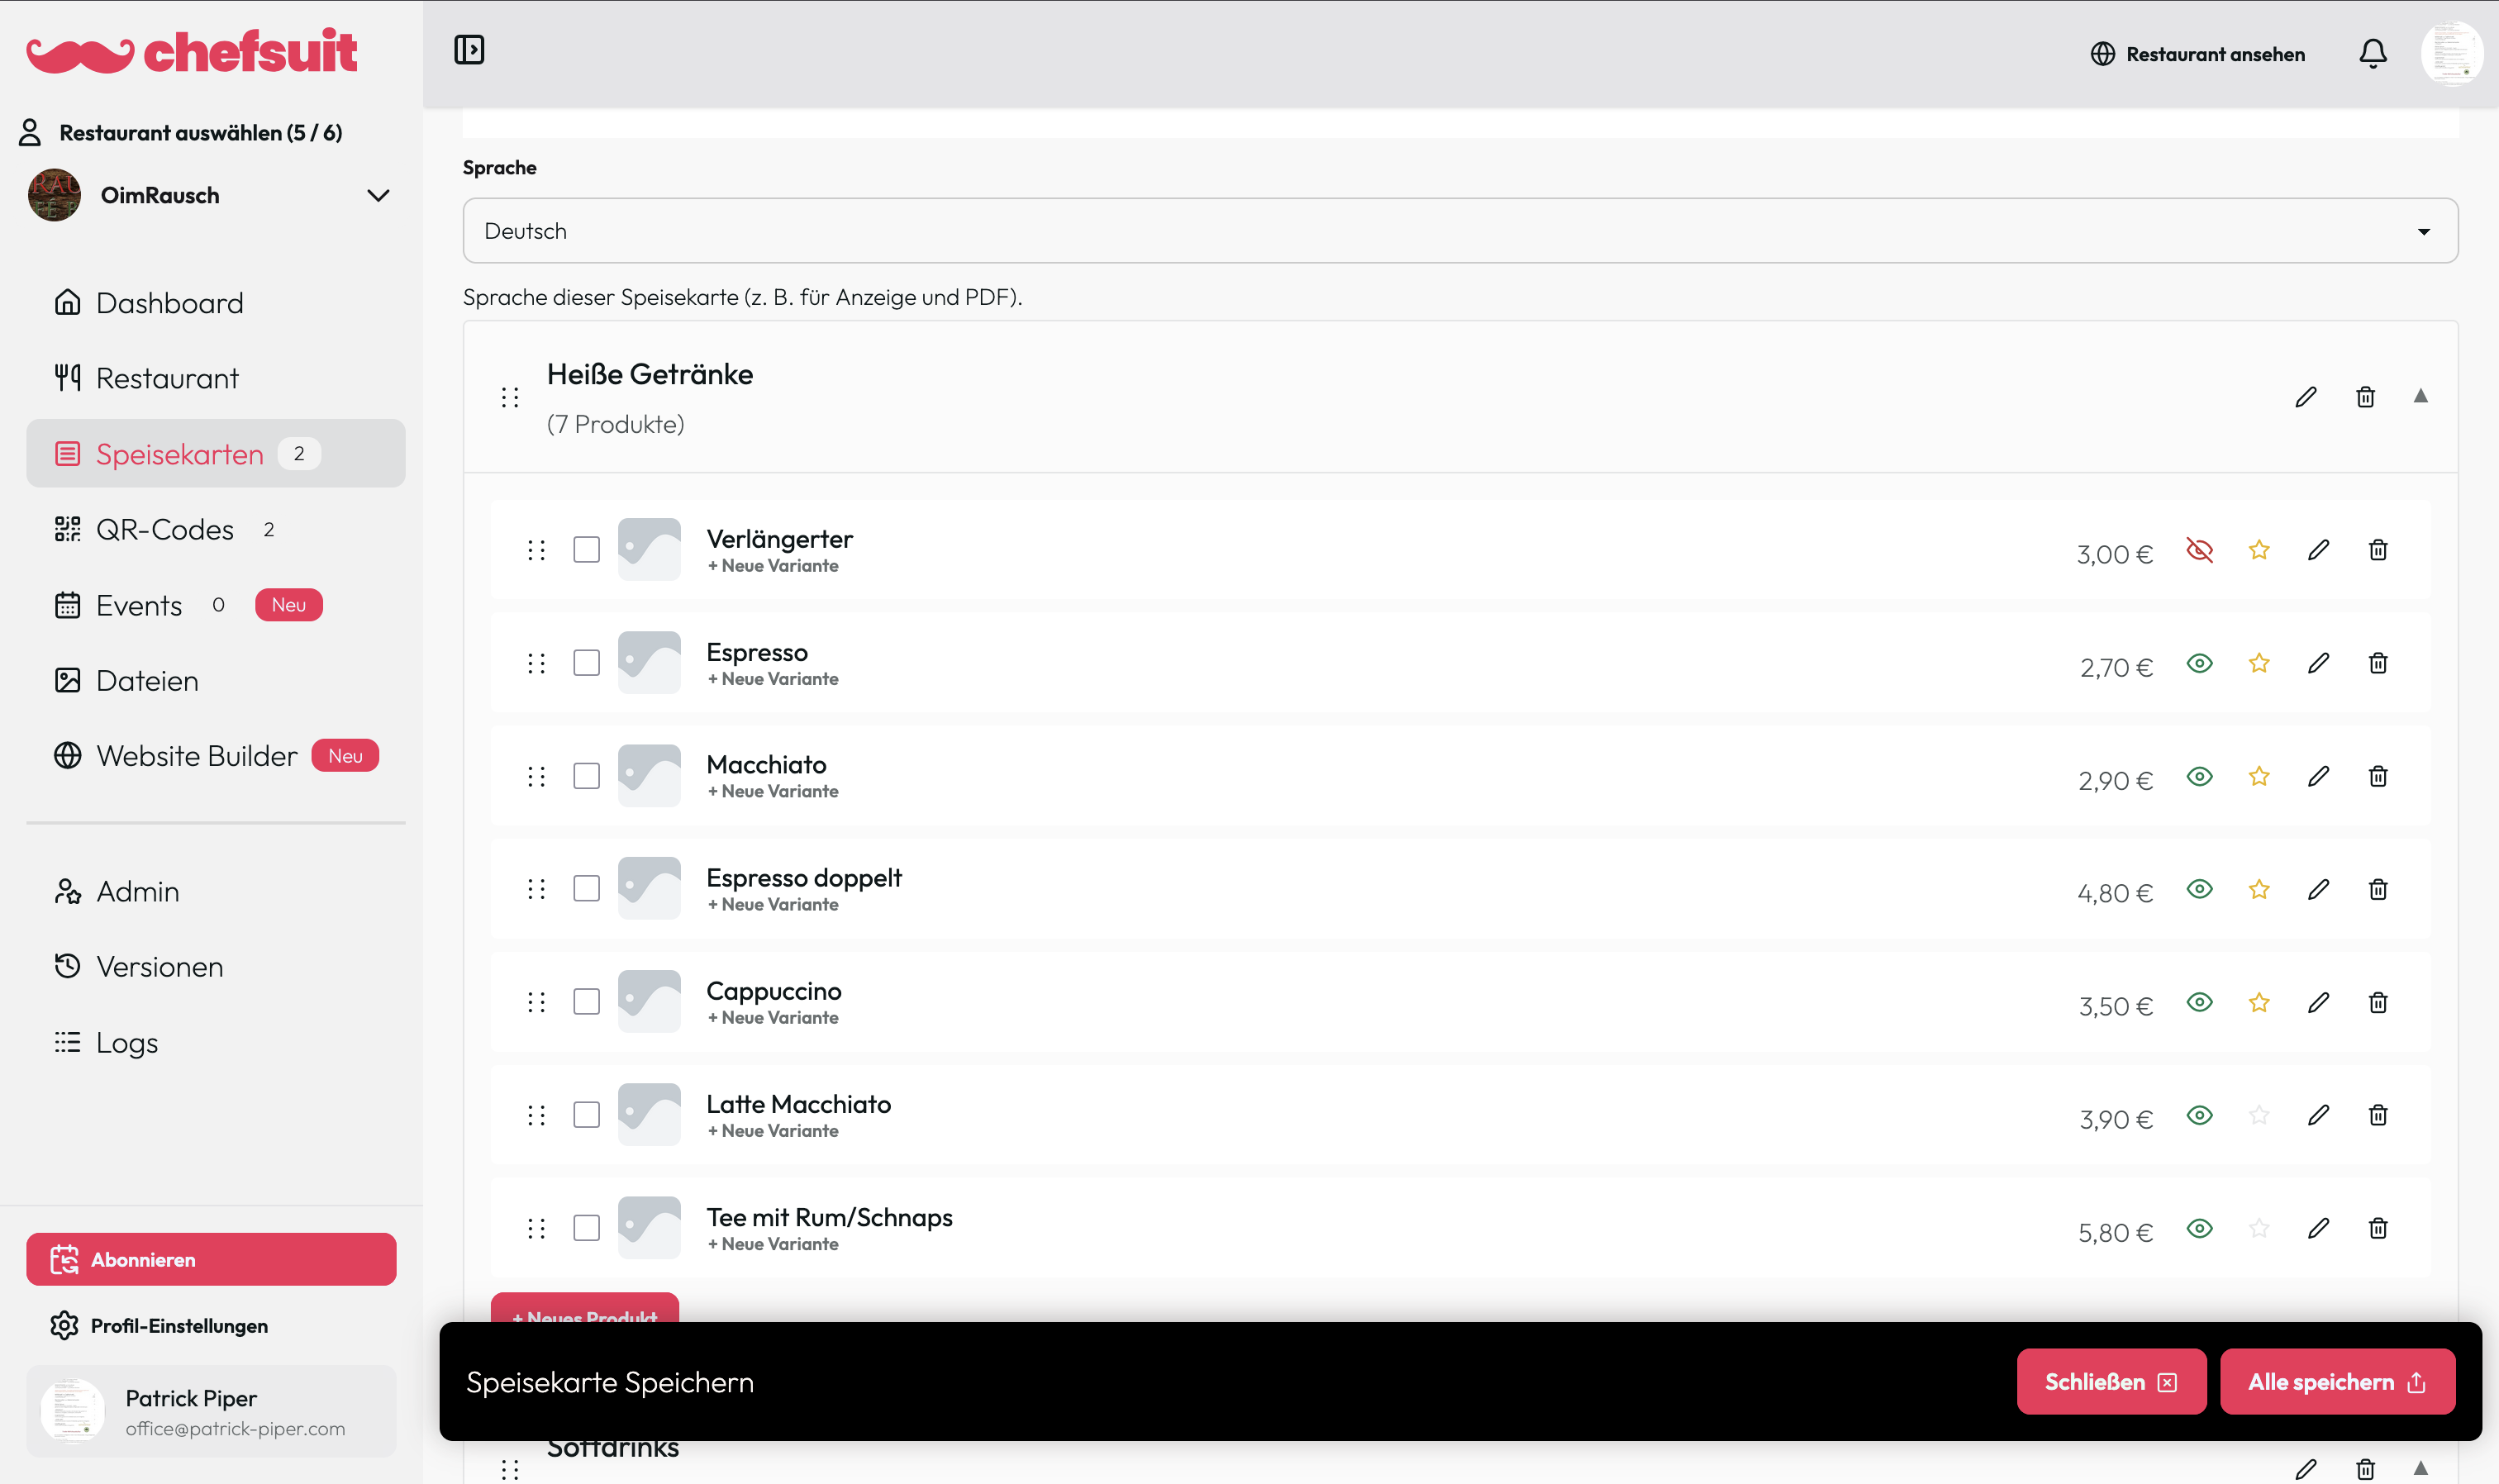The height and width of the screenshot is (1484, 2499).
Task: Open Events in the sidebar
Action: point(215,605)
